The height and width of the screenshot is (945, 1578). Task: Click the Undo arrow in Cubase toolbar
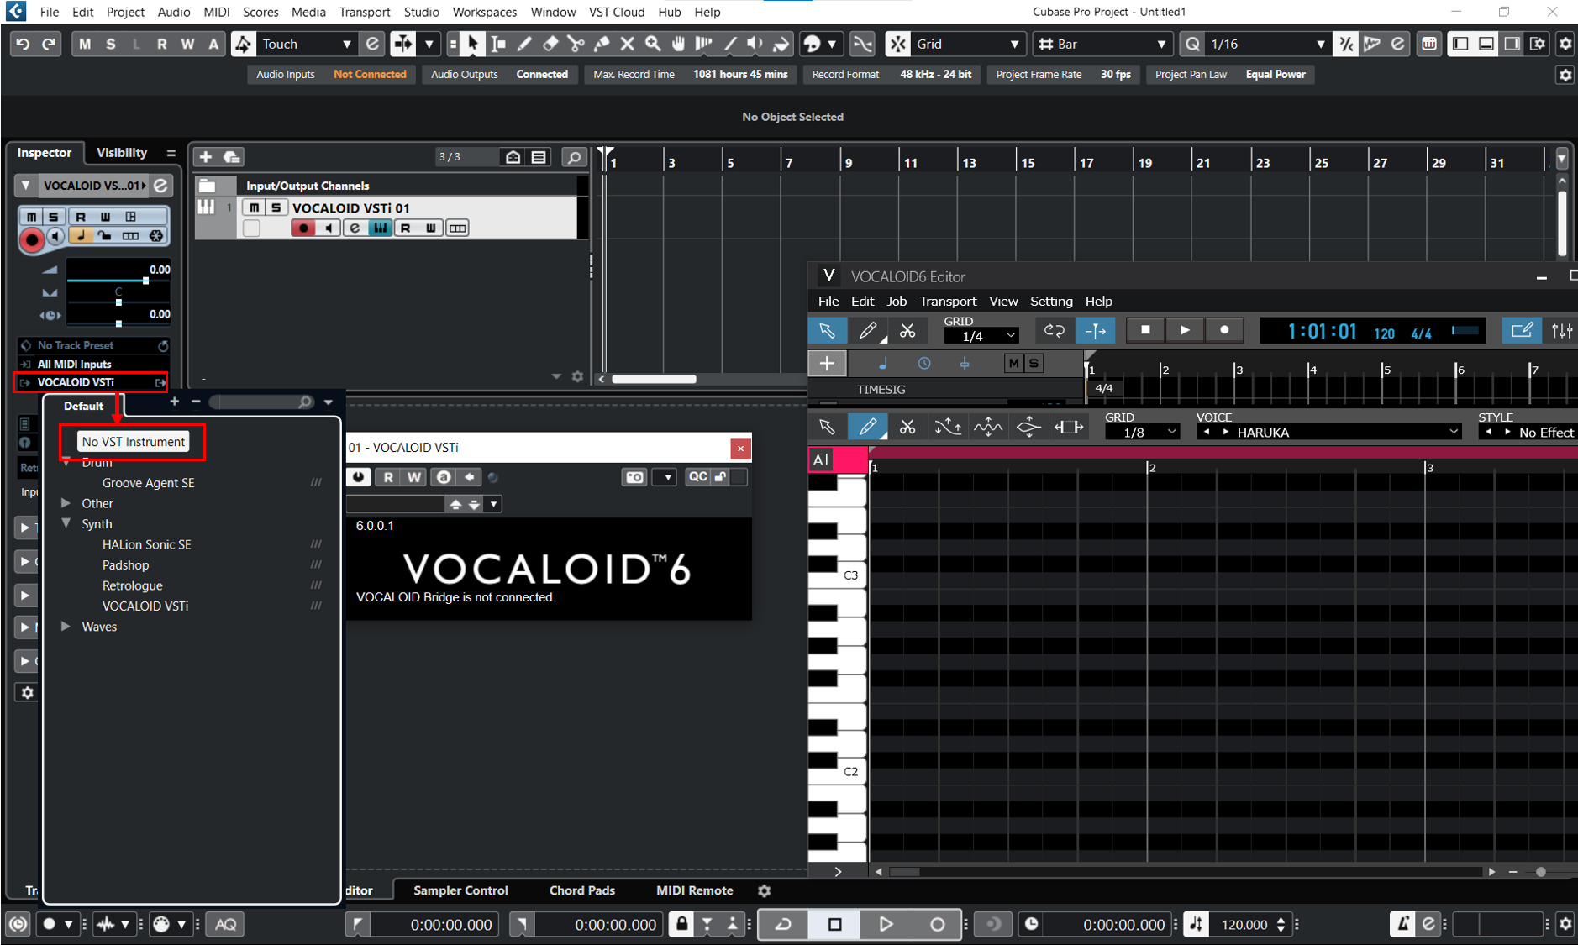23,44
